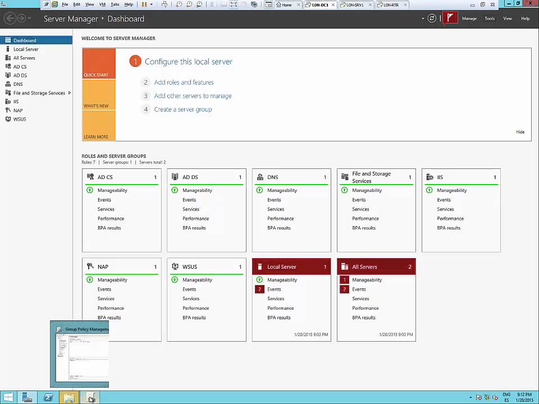539x404 pixels.
Task: Click the NAP tile icon
Action: pos(90,266)
